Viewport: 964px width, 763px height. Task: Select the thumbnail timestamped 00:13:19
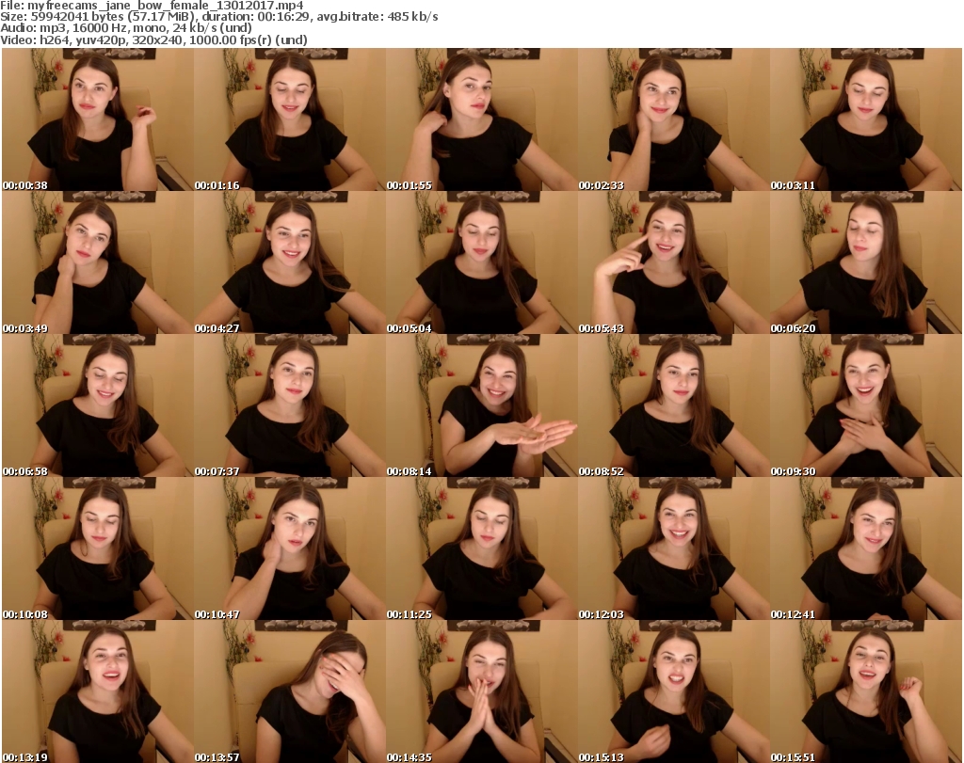tap(98, 691)
